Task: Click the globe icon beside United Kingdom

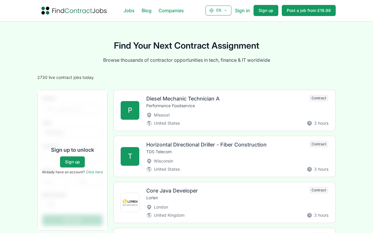Action: (x=149, y=215)
